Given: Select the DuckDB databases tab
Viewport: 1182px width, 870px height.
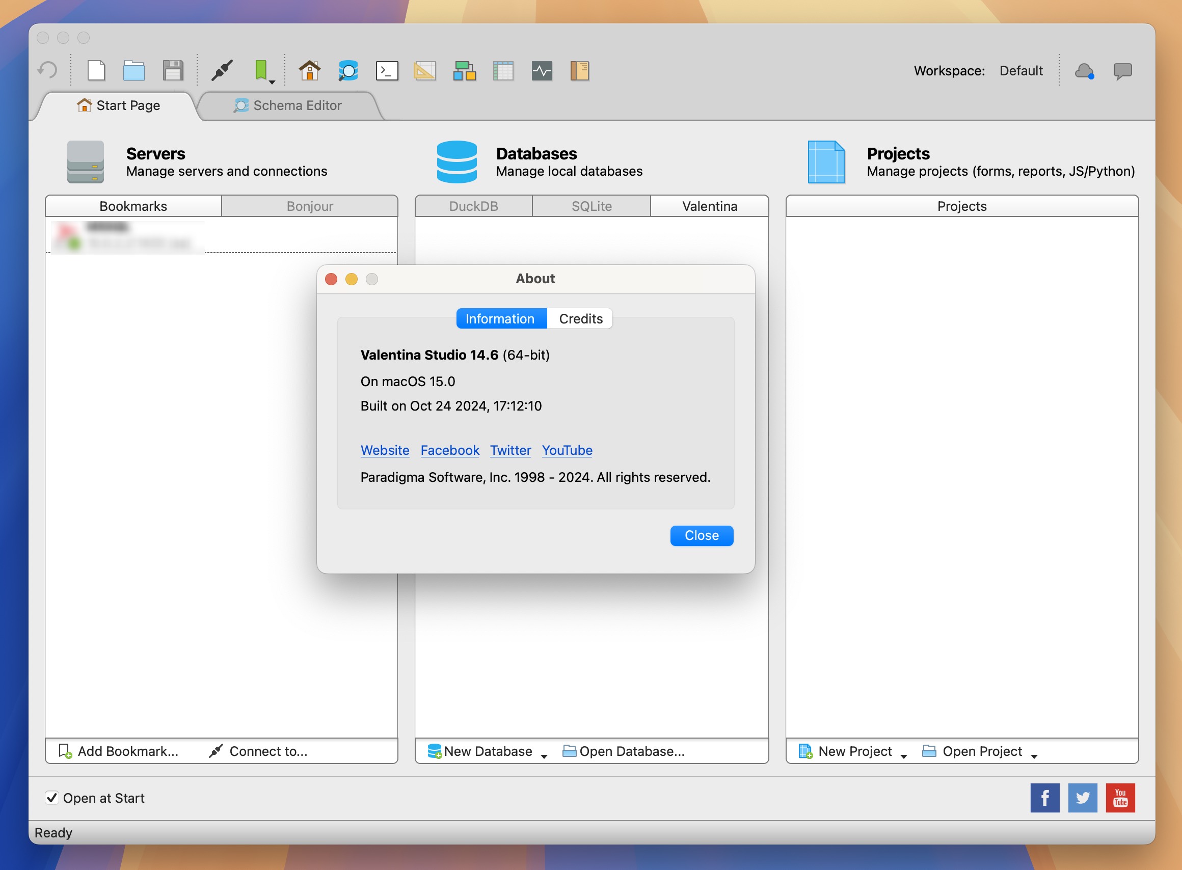Looking at the screenshot, I should [x=473, y=206].
